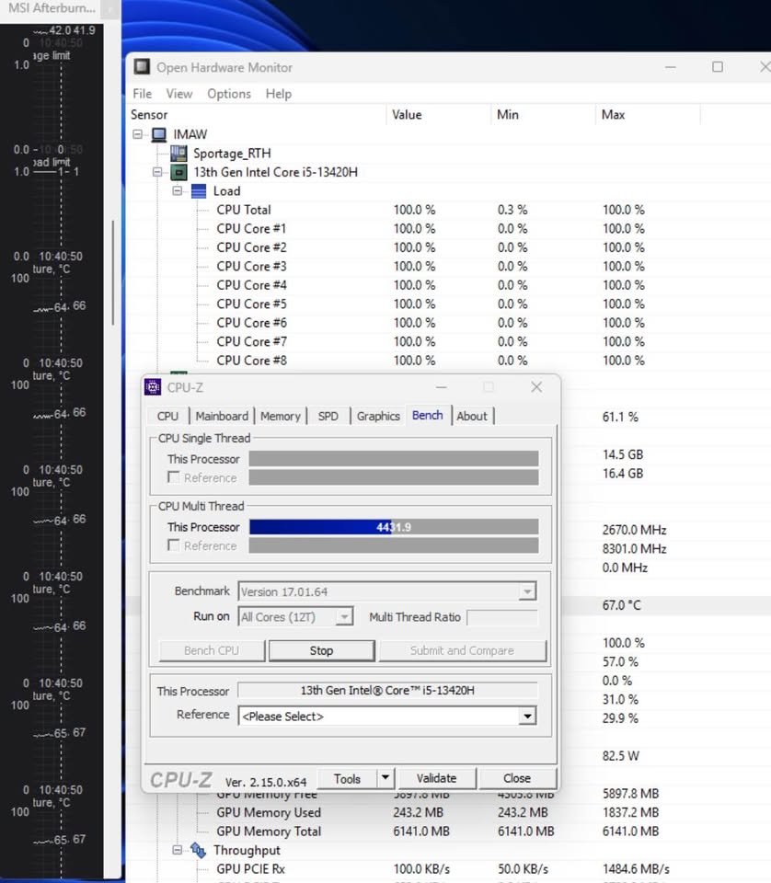Open the Options menu in Open Hardware Monitor

pyautogui.click(x=228, y=93)
